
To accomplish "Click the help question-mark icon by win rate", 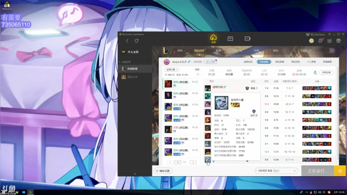I will coord(198,75).
